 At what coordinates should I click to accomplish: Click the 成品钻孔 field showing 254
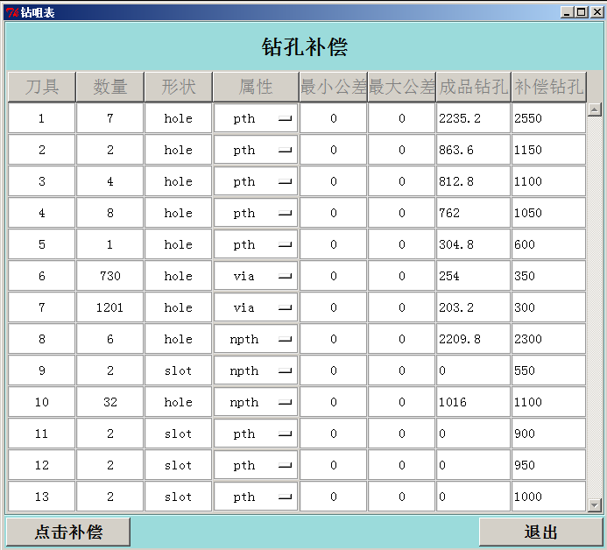click(473, 276)
